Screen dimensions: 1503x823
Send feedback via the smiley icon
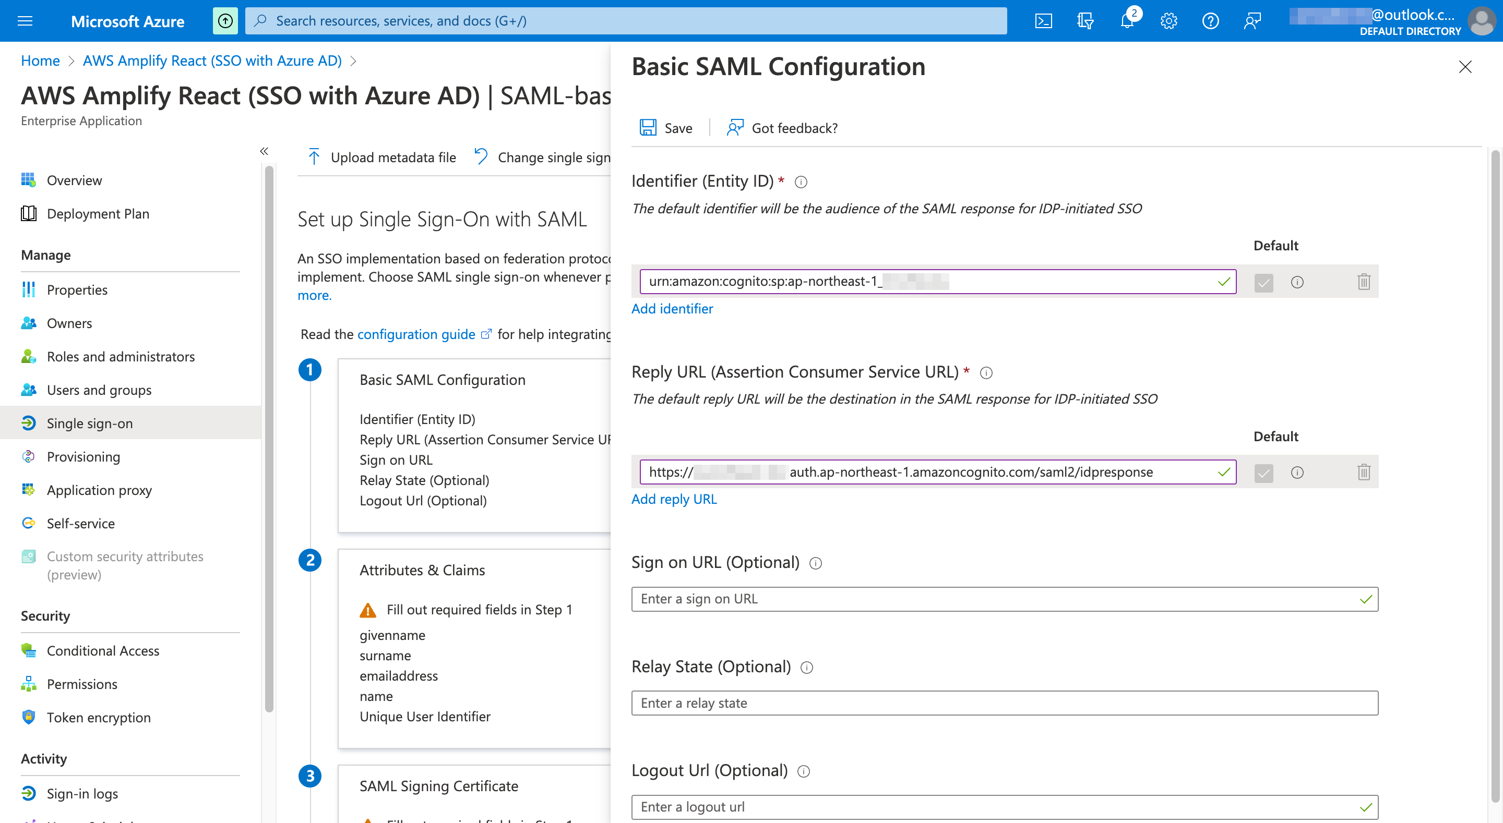(1252, 21)
